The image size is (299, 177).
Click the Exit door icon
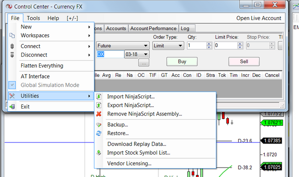pos(12,107)
